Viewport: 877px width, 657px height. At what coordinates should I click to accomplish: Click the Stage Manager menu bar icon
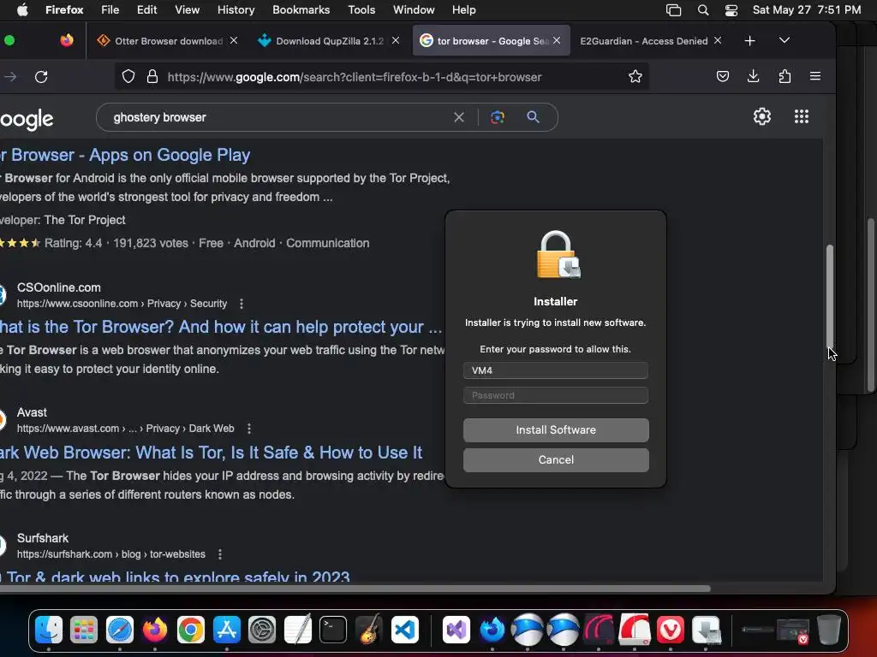coord(673,10)
